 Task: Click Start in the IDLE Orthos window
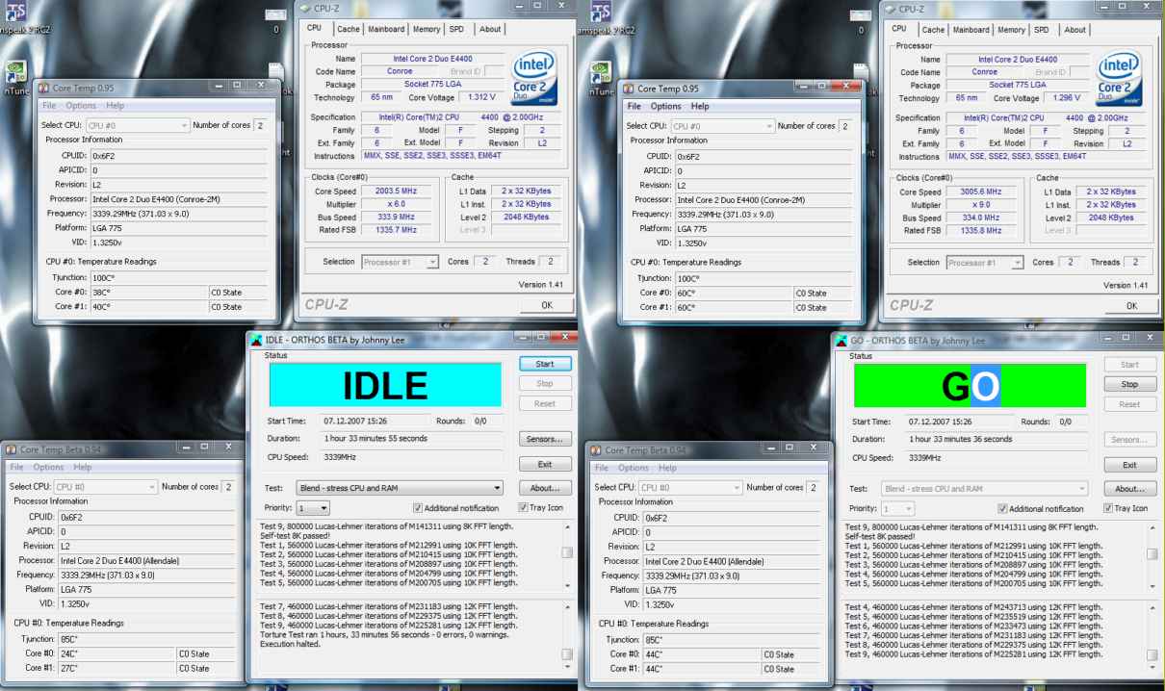545,364
